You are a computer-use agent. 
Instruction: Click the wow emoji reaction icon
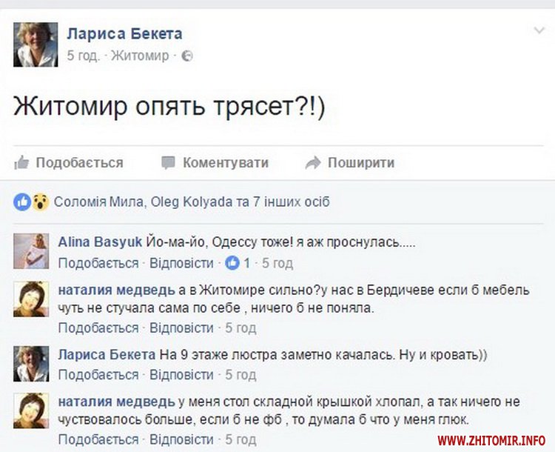point(40,202)
